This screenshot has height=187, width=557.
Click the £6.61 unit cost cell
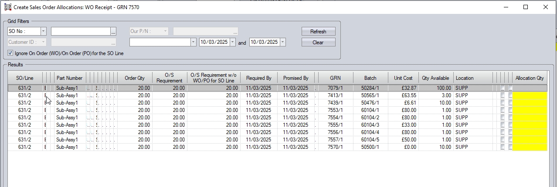click(403, 103)
